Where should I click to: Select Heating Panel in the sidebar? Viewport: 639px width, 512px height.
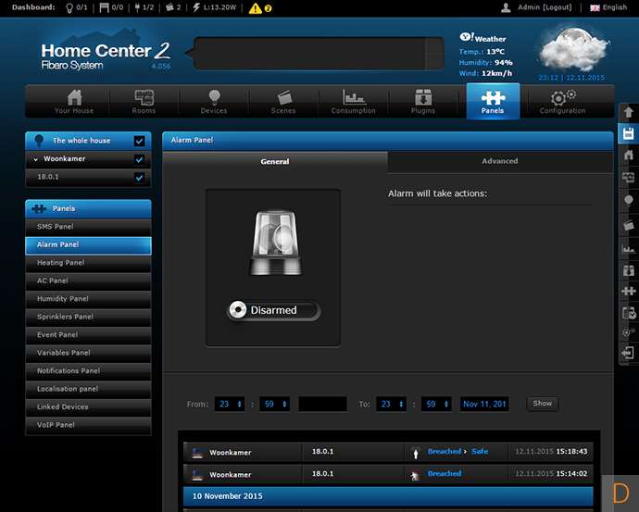pyautogui.click(x=88, y=263)
